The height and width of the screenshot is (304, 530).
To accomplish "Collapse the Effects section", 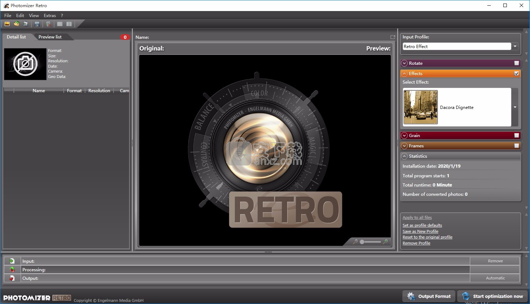I will click(x=404, y=73).
